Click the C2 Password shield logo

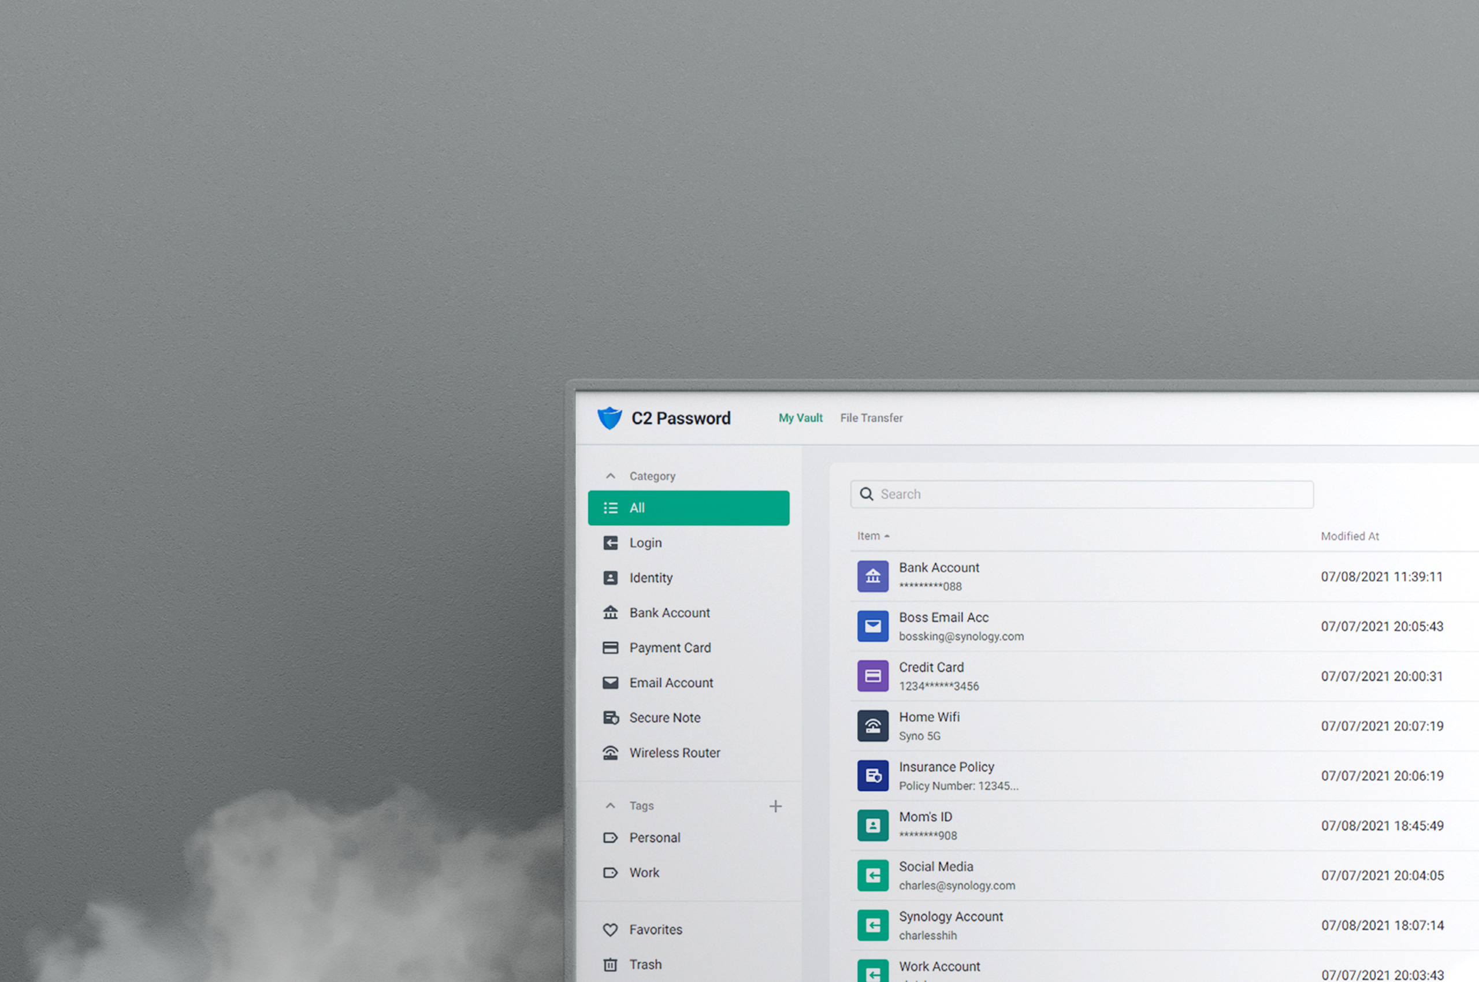tap(609, 418)
